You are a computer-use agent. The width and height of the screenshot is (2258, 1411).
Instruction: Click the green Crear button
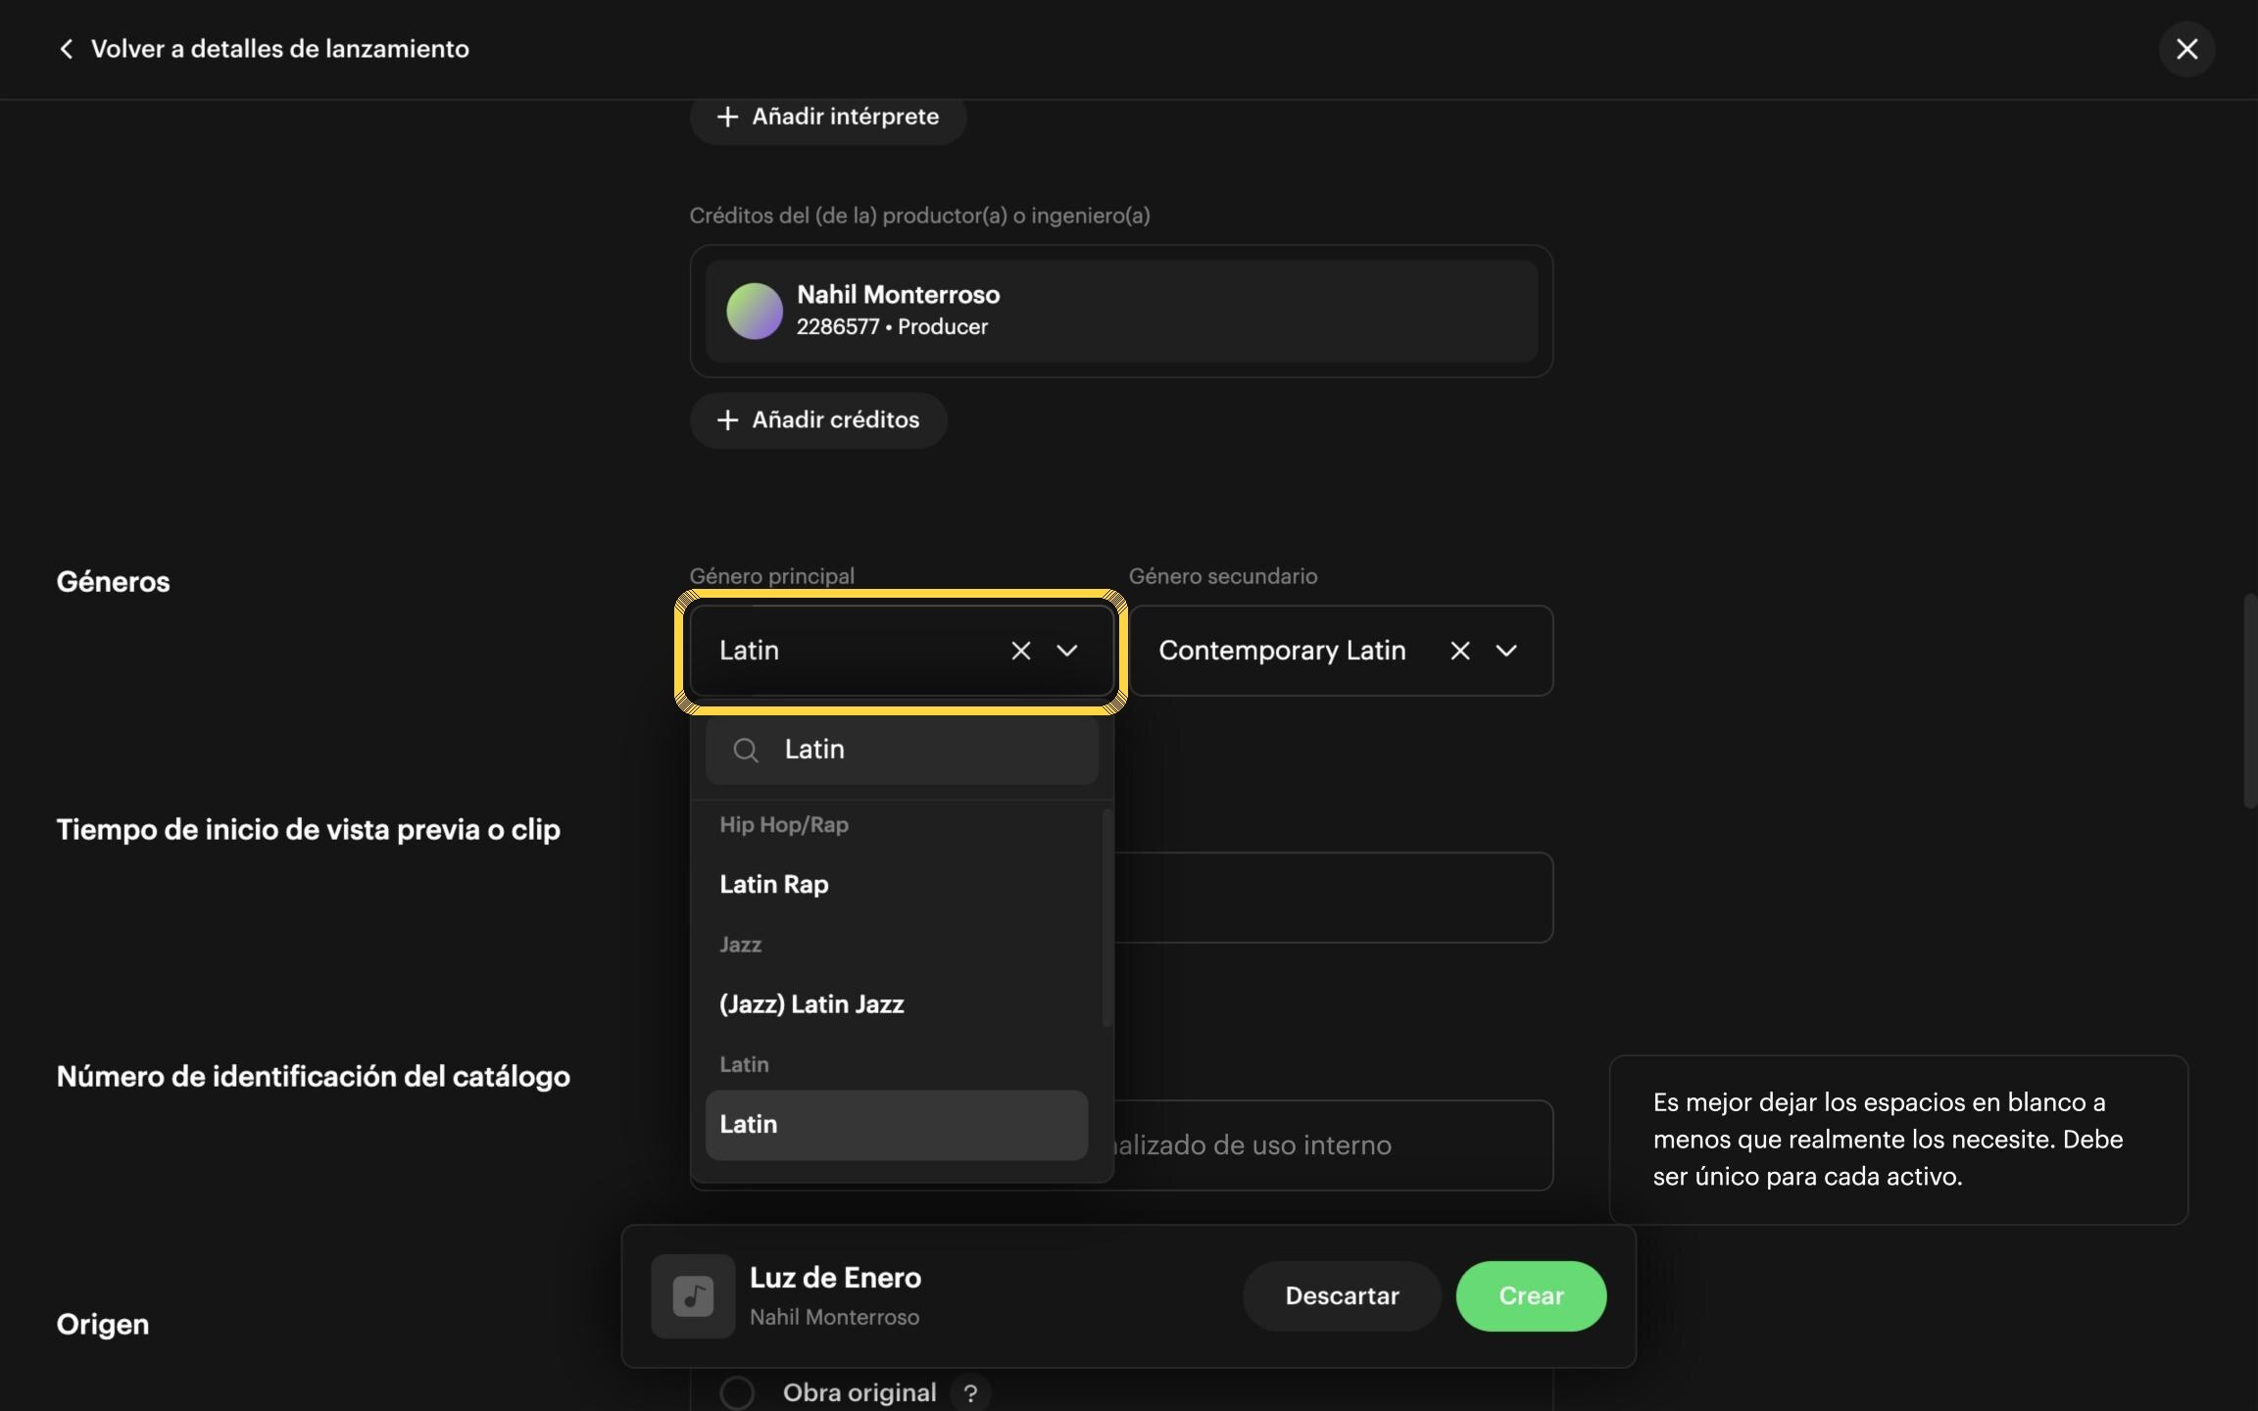(1531, 1296)
